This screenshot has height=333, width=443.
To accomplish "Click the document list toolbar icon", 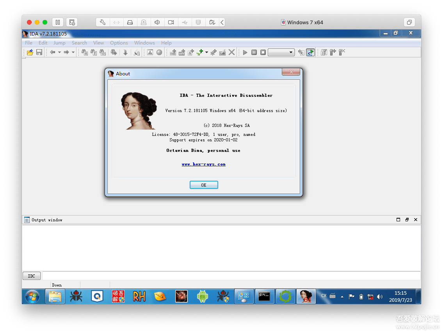I will pyautogui.click(x=324, y=52).
